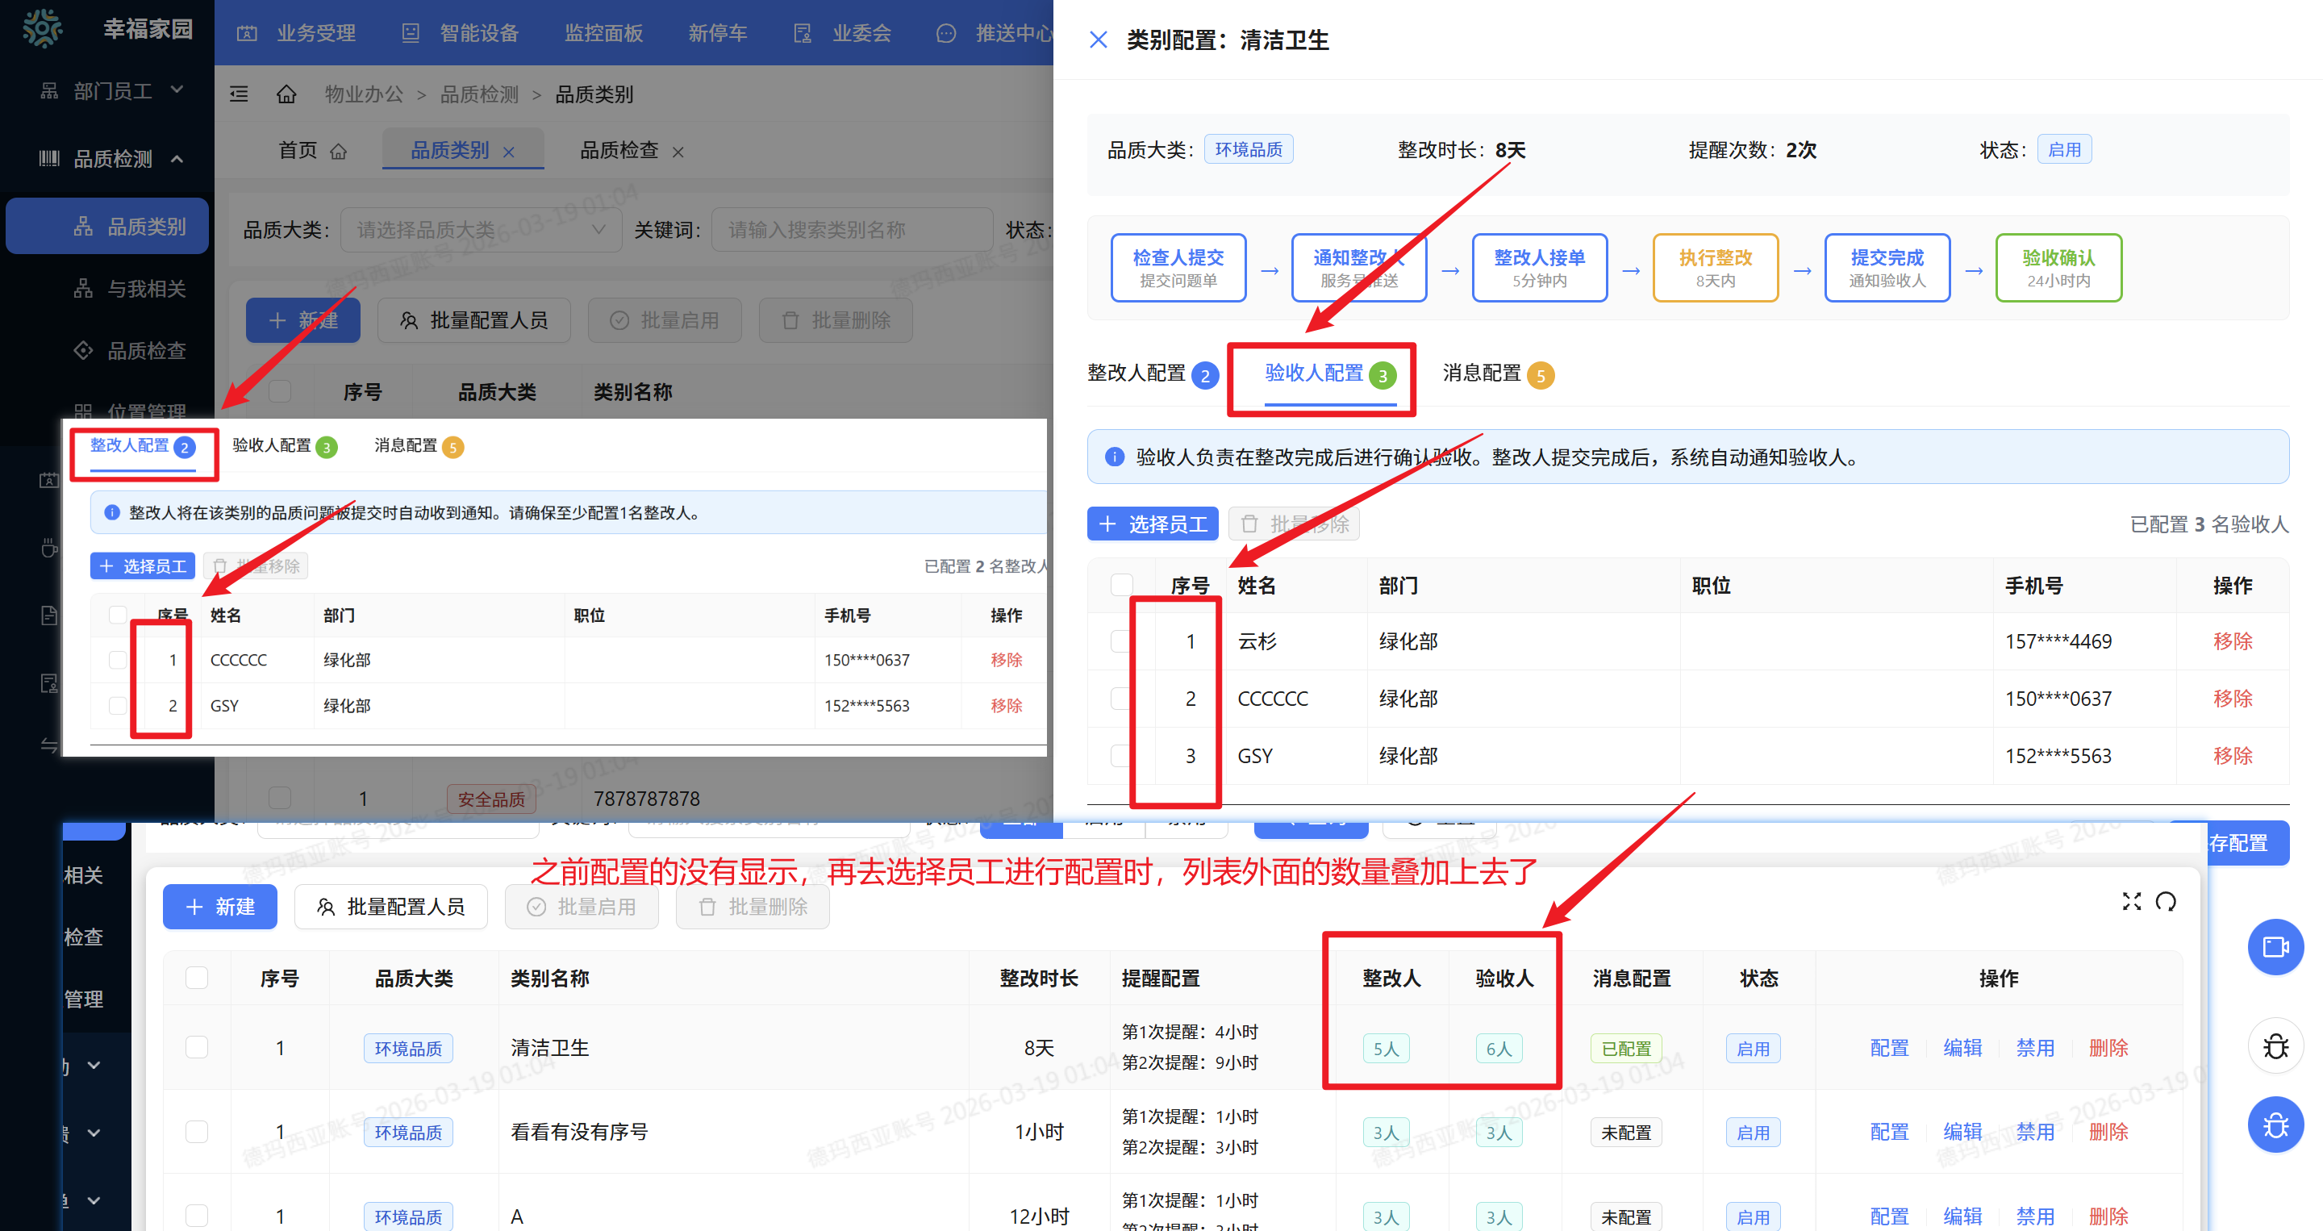The height and width of the screenshot is (1231, 2323).
Task: Check the row checkbox for 云杉
Action: point(1123,641)
